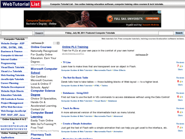Viewport: 185px width, 139px height.
Task: Click star icon for The Not-So-Basic Table
Action: coord(180,82)
